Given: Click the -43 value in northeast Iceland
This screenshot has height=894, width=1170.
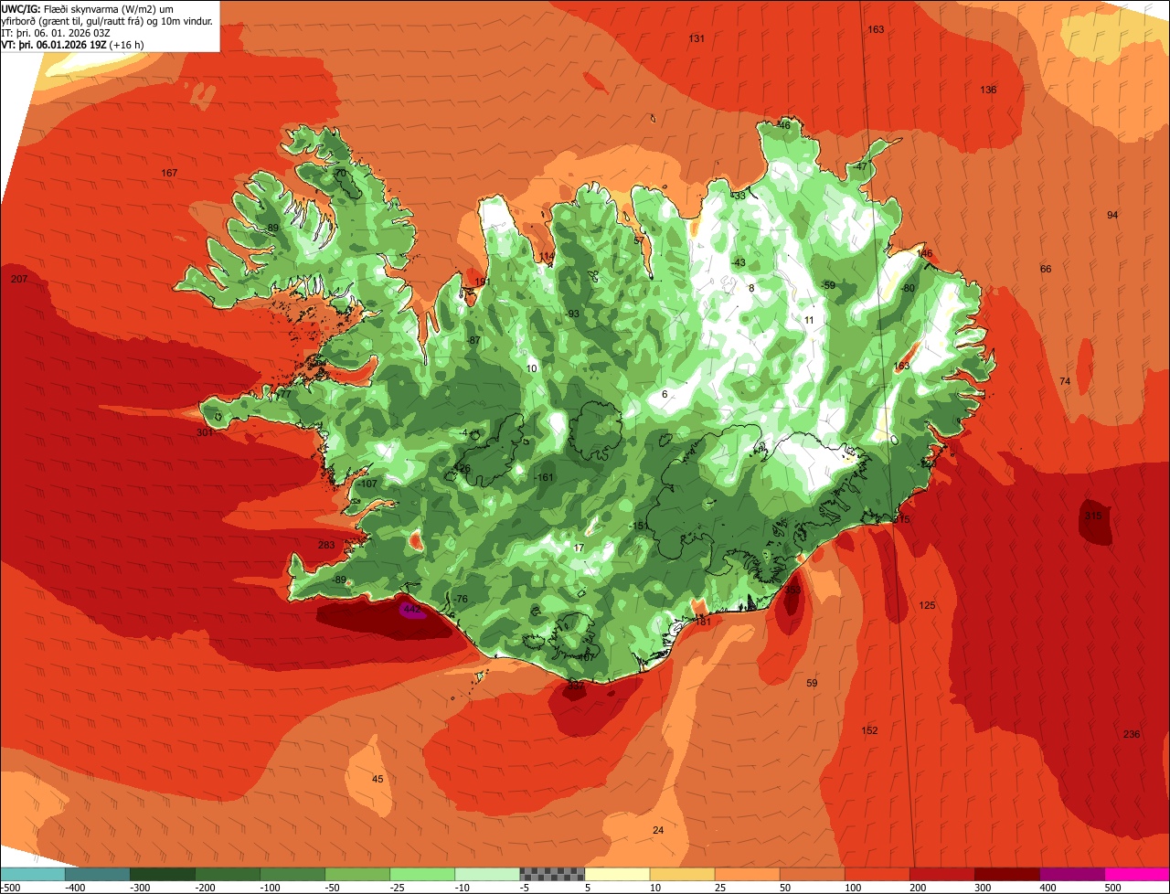Looking at the screenshot, I should click(739, 262).
